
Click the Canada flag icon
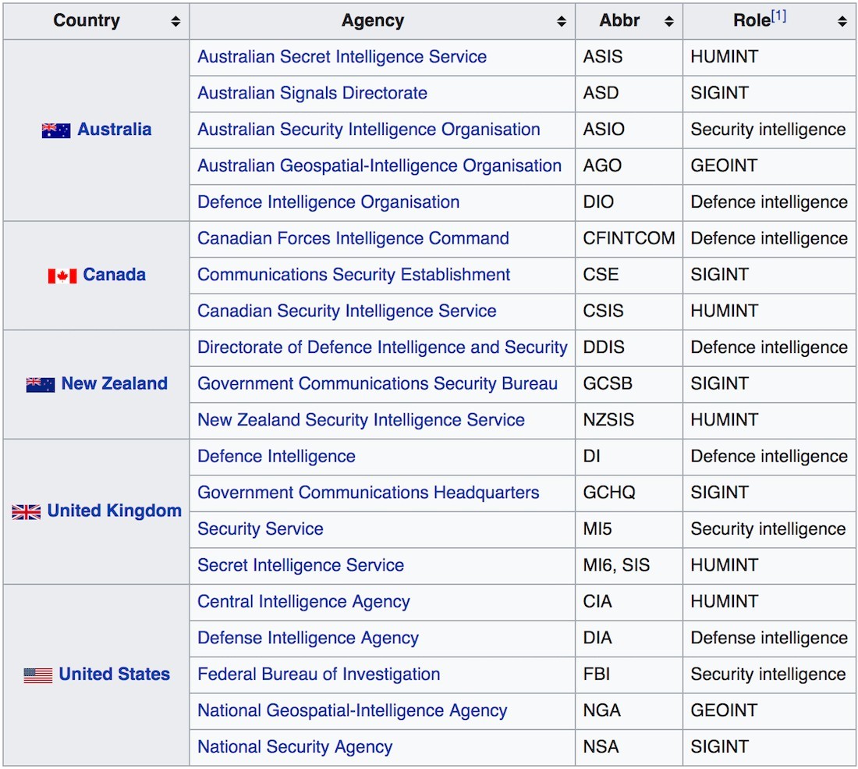tap(62, 276)
